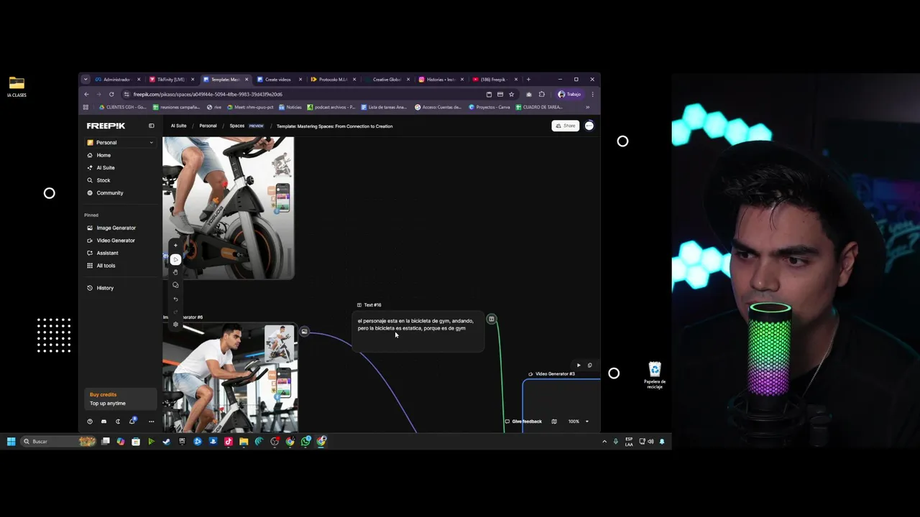Open new browser tab plus button
Image resolution: width=920 pixels, height=517 pixels.
tap(528, 80)
